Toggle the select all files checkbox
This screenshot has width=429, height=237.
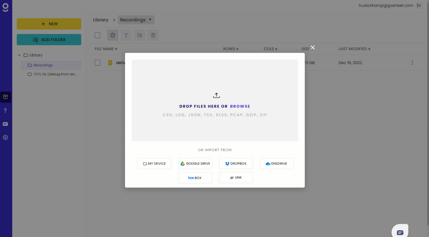97,35
